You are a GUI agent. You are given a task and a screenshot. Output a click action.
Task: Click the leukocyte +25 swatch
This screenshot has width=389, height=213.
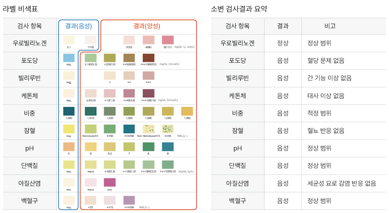tap(90, 200)
